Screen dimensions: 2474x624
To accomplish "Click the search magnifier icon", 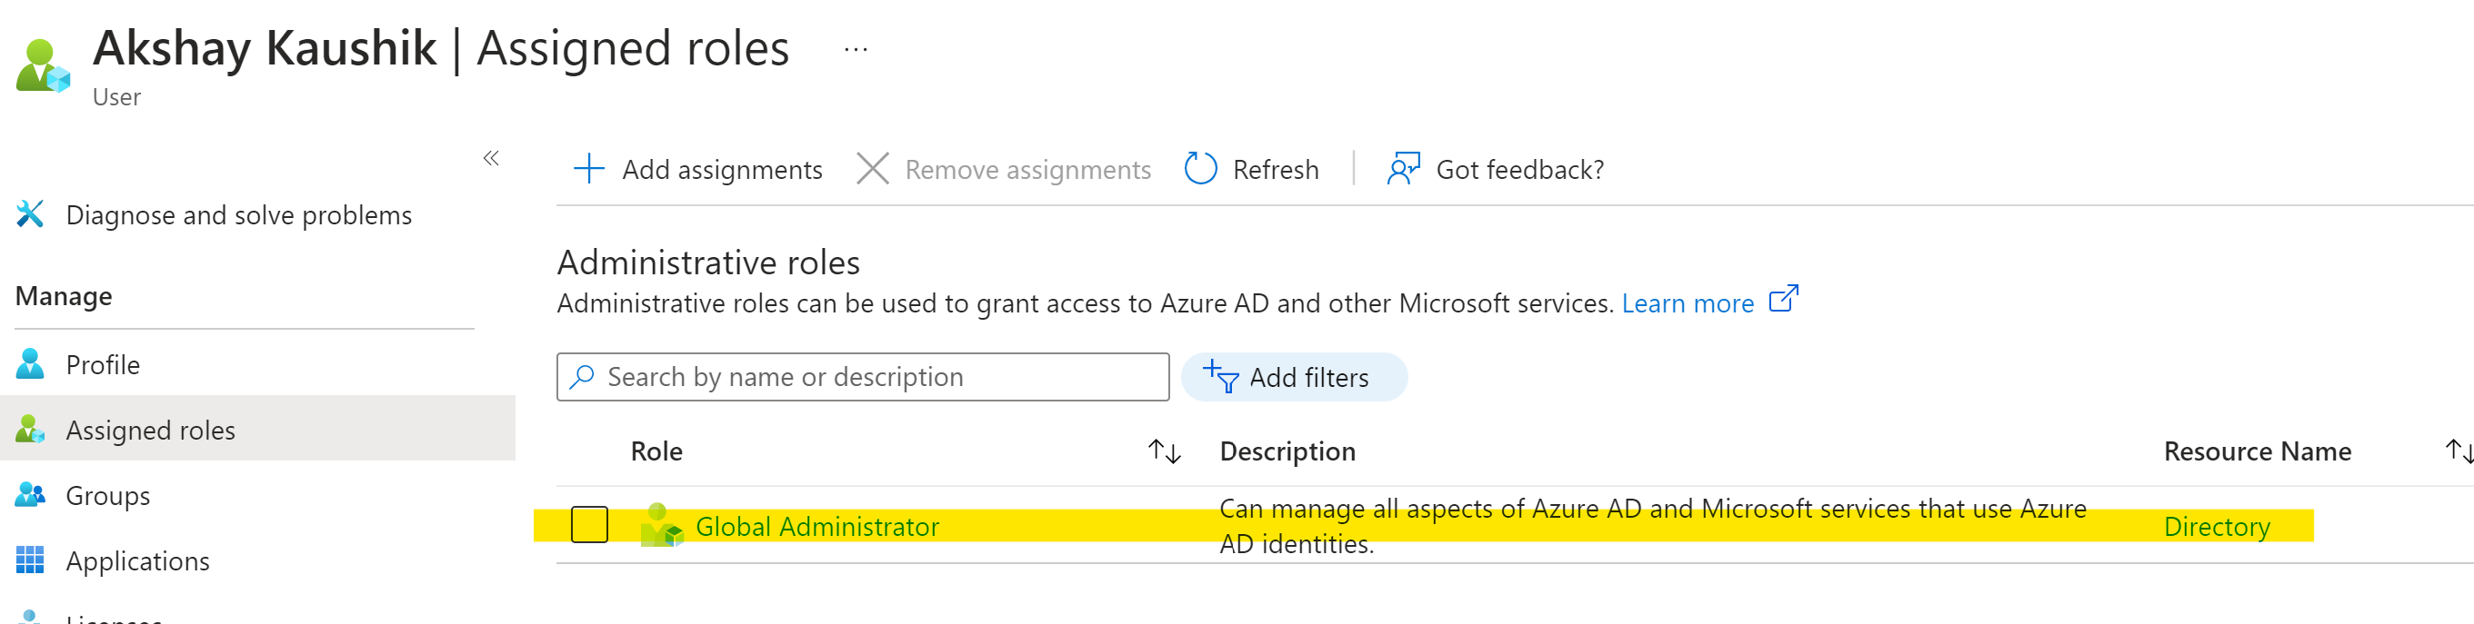I will pos(582,376).
